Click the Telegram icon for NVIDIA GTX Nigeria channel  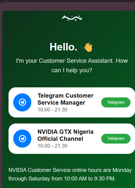22,139
